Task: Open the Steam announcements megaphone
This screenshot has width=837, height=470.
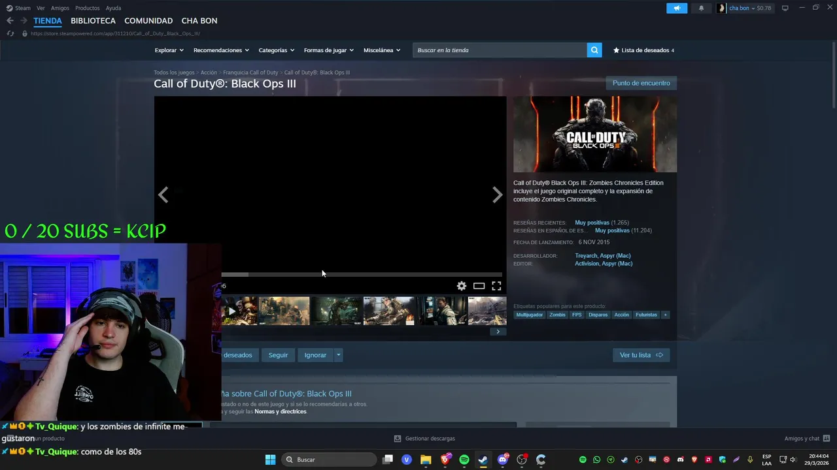Action: click(677, 8)
